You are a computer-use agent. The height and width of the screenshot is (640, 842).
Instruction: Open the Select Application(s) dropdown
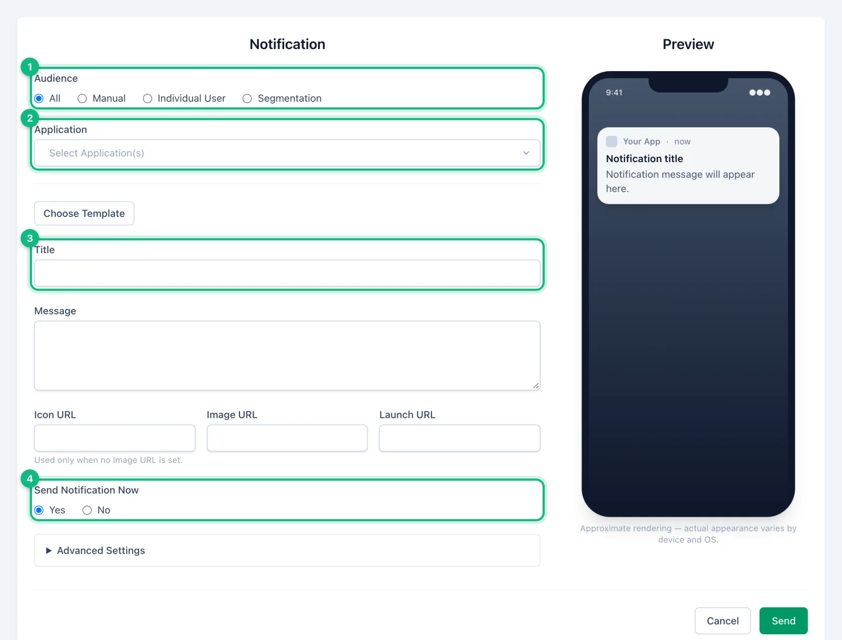(287, 153)
